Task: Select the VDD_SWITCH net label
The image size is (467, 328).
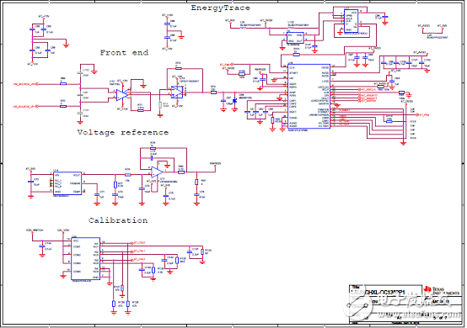Action: pos(35,230)
